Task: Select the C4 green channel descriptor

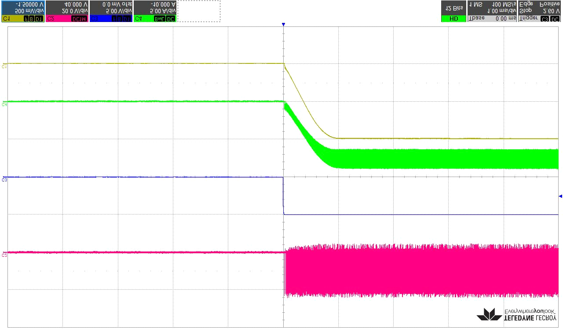Action: (x=155, y=11)
